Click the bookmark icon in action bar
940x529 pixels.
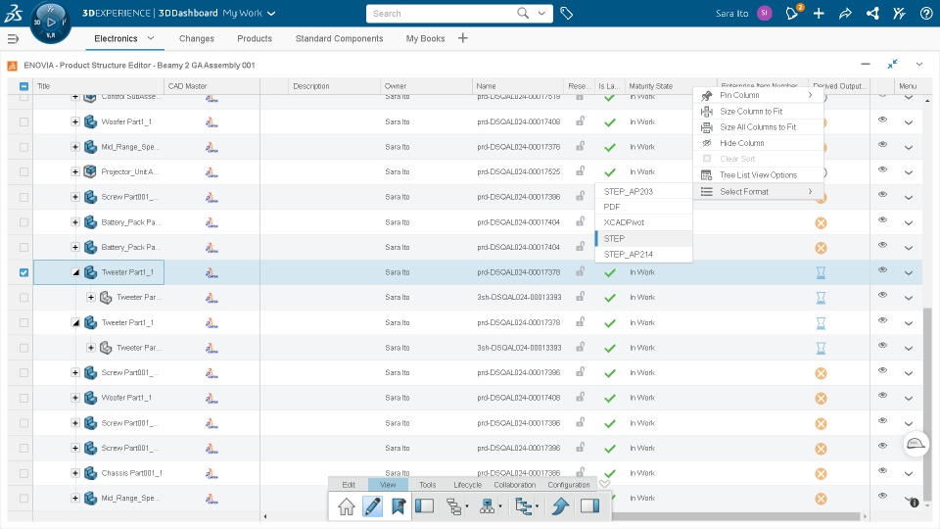pyautogui.click(x=399, y=506)
